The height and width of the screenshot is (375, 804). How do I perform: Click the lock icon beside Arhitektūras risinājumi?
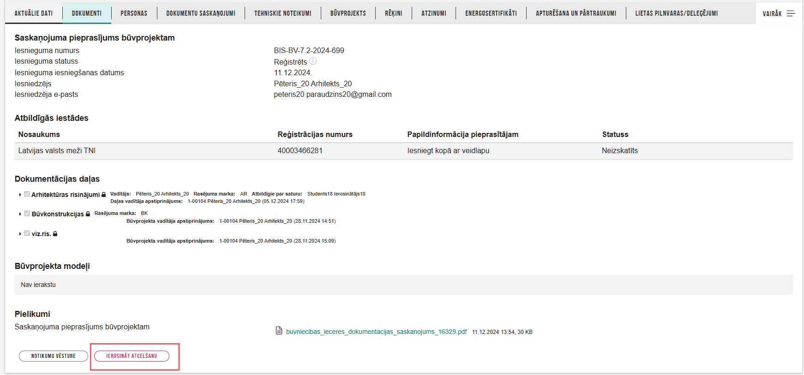coord(103,195)
